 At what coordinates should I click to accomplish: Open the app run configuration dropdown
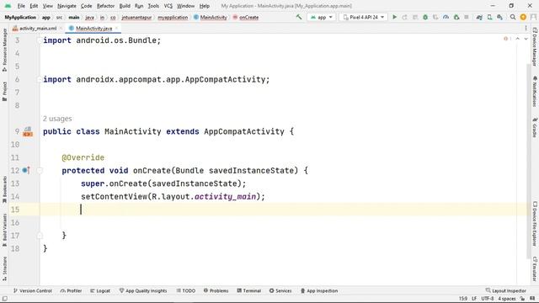click(322, 17)
